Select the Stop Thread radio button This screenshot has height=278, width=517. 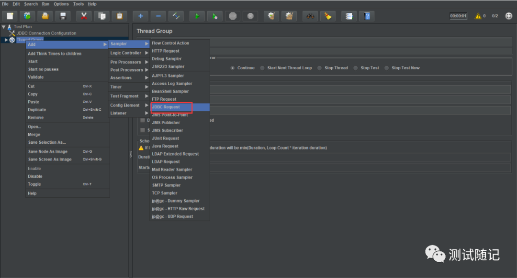coord(319,68)
